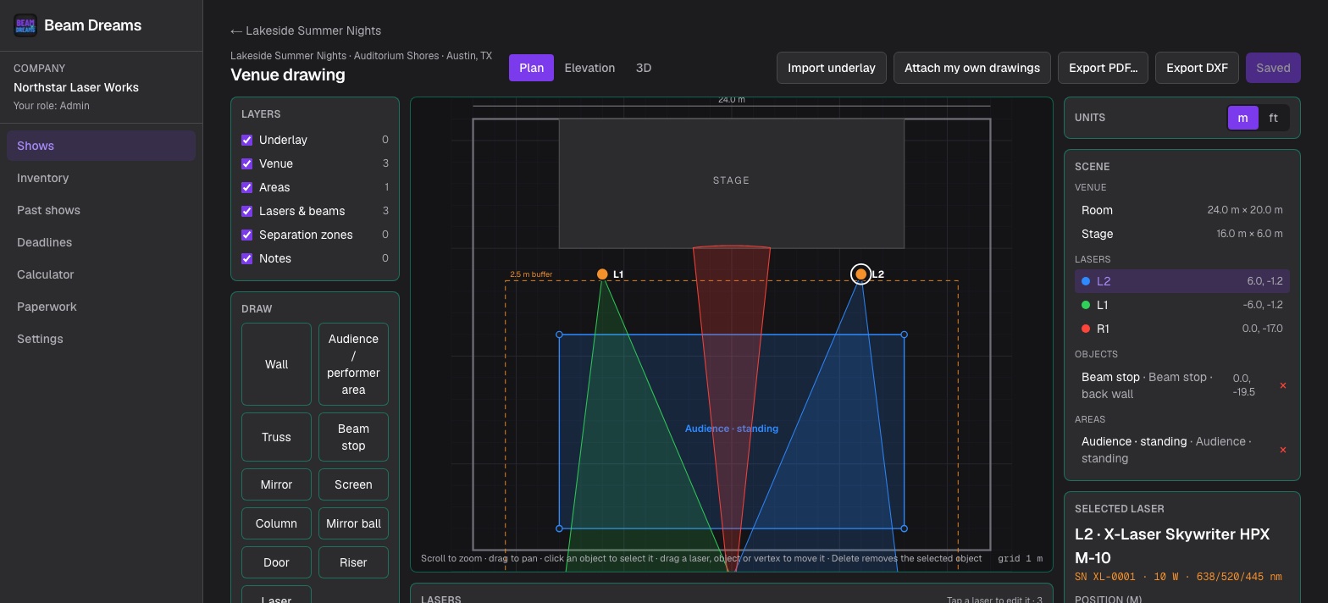1328x603 pixels.
Task: Switch to the Elevation view tab
Action: [x=589, y=68]
